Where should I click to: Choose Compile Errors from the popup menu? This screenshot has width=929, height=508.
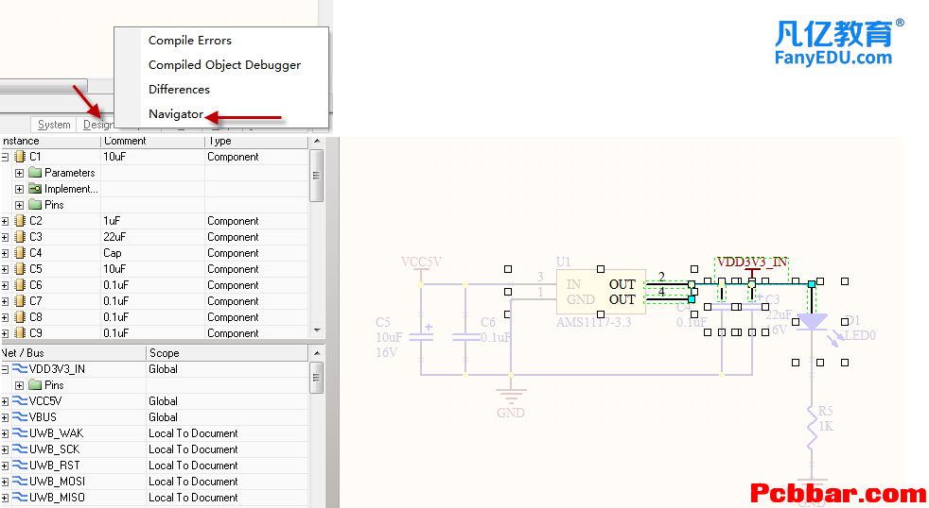[x=189, y=41]
